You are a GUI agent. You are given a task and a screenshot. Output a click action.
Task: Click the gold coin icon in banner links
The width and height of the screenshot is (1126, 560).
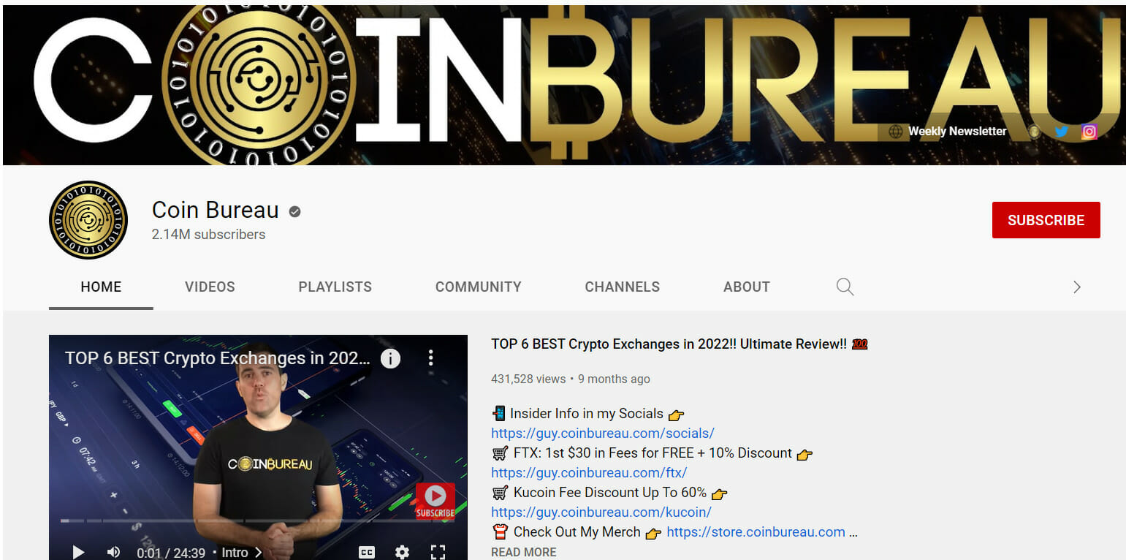pos(1034,132)
